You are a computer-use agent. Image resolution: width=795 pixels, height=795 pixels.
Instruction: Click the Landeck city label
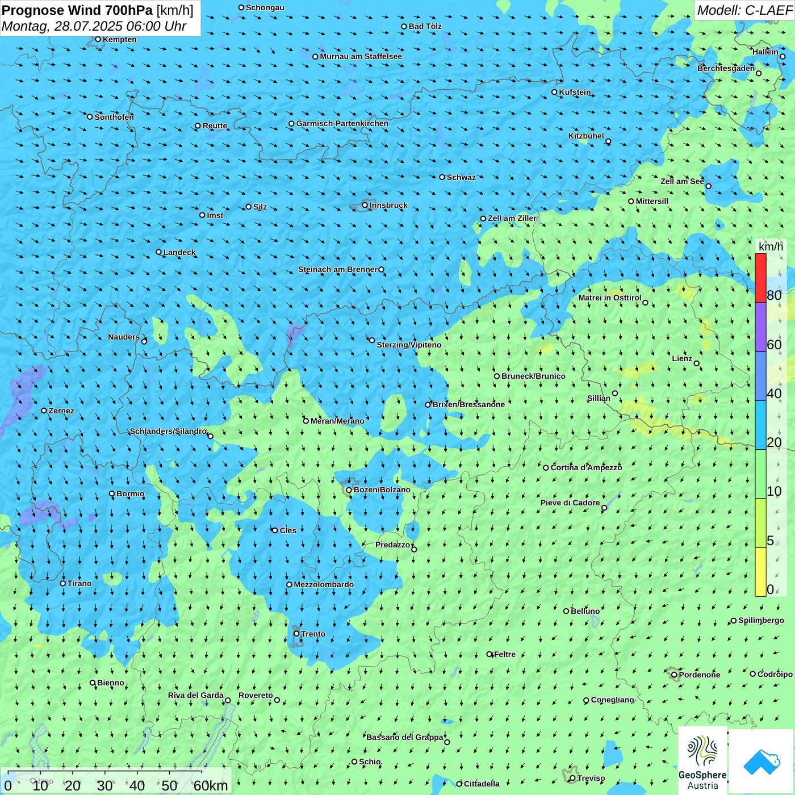[x=179, y=252]
